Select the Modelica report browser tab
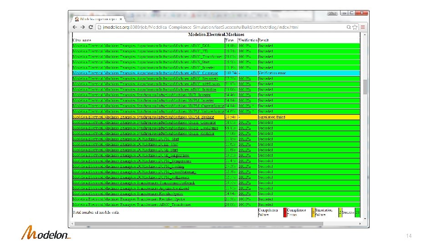The height and width of the screenshot is (246, 437). (98, 19)
